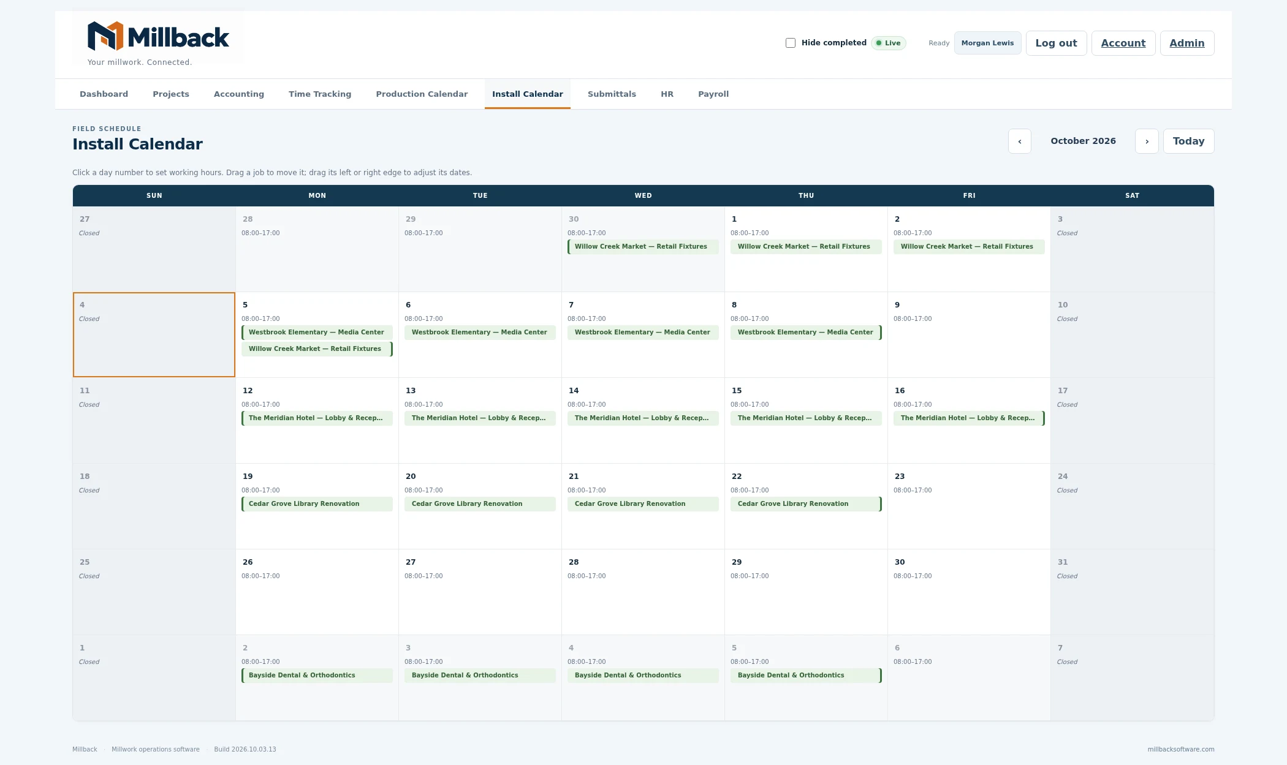Open the HR tab
The height and width of the screenshot is (765, 1287).
(667, 94)
